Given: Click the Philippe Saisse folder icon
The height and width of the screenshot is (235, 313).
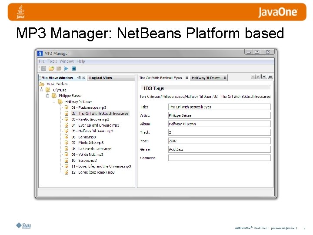Looking at the screenshot, I should 54,96.
